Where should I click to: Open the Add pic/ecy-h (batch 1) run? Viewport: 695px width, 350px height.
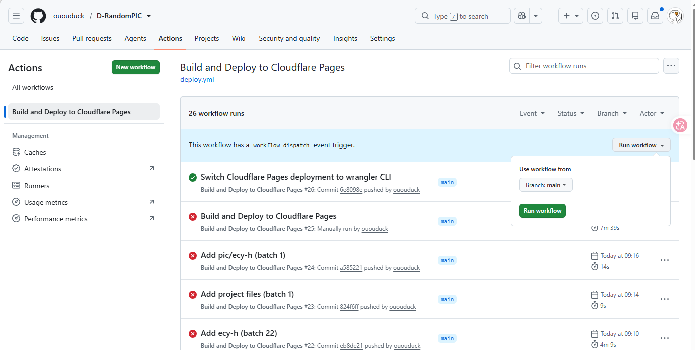pos(243,255)
